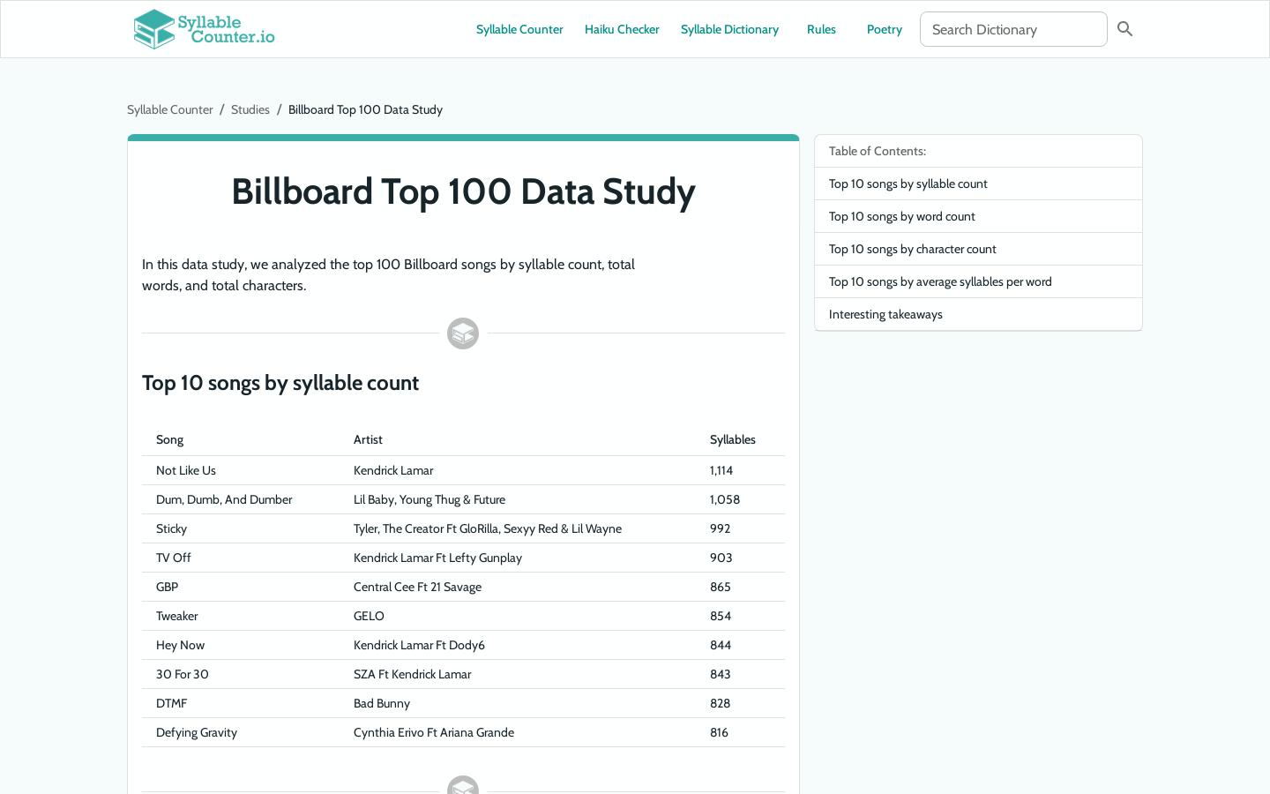The height and width of the screenshot is (794, 1270).
Task: Click artist Kendrick Lamar Ft Dody6
Action: point(419,645)
